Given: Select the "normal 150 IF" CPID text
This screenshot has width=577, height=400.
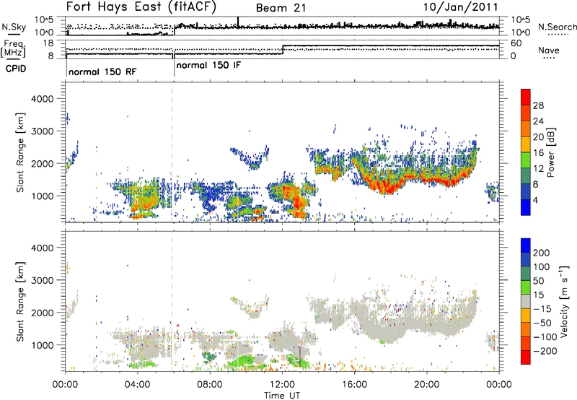Looking at the screenshot, I should tap(208, 66).
